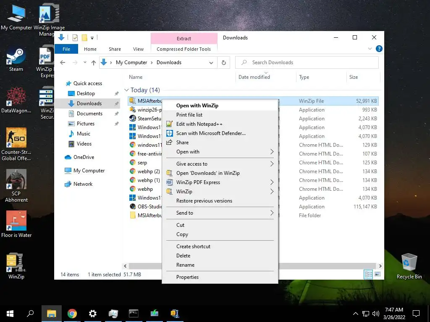
Task: Select Counter-Strike Global Offensive desktop icon
Action: [16, 145]
